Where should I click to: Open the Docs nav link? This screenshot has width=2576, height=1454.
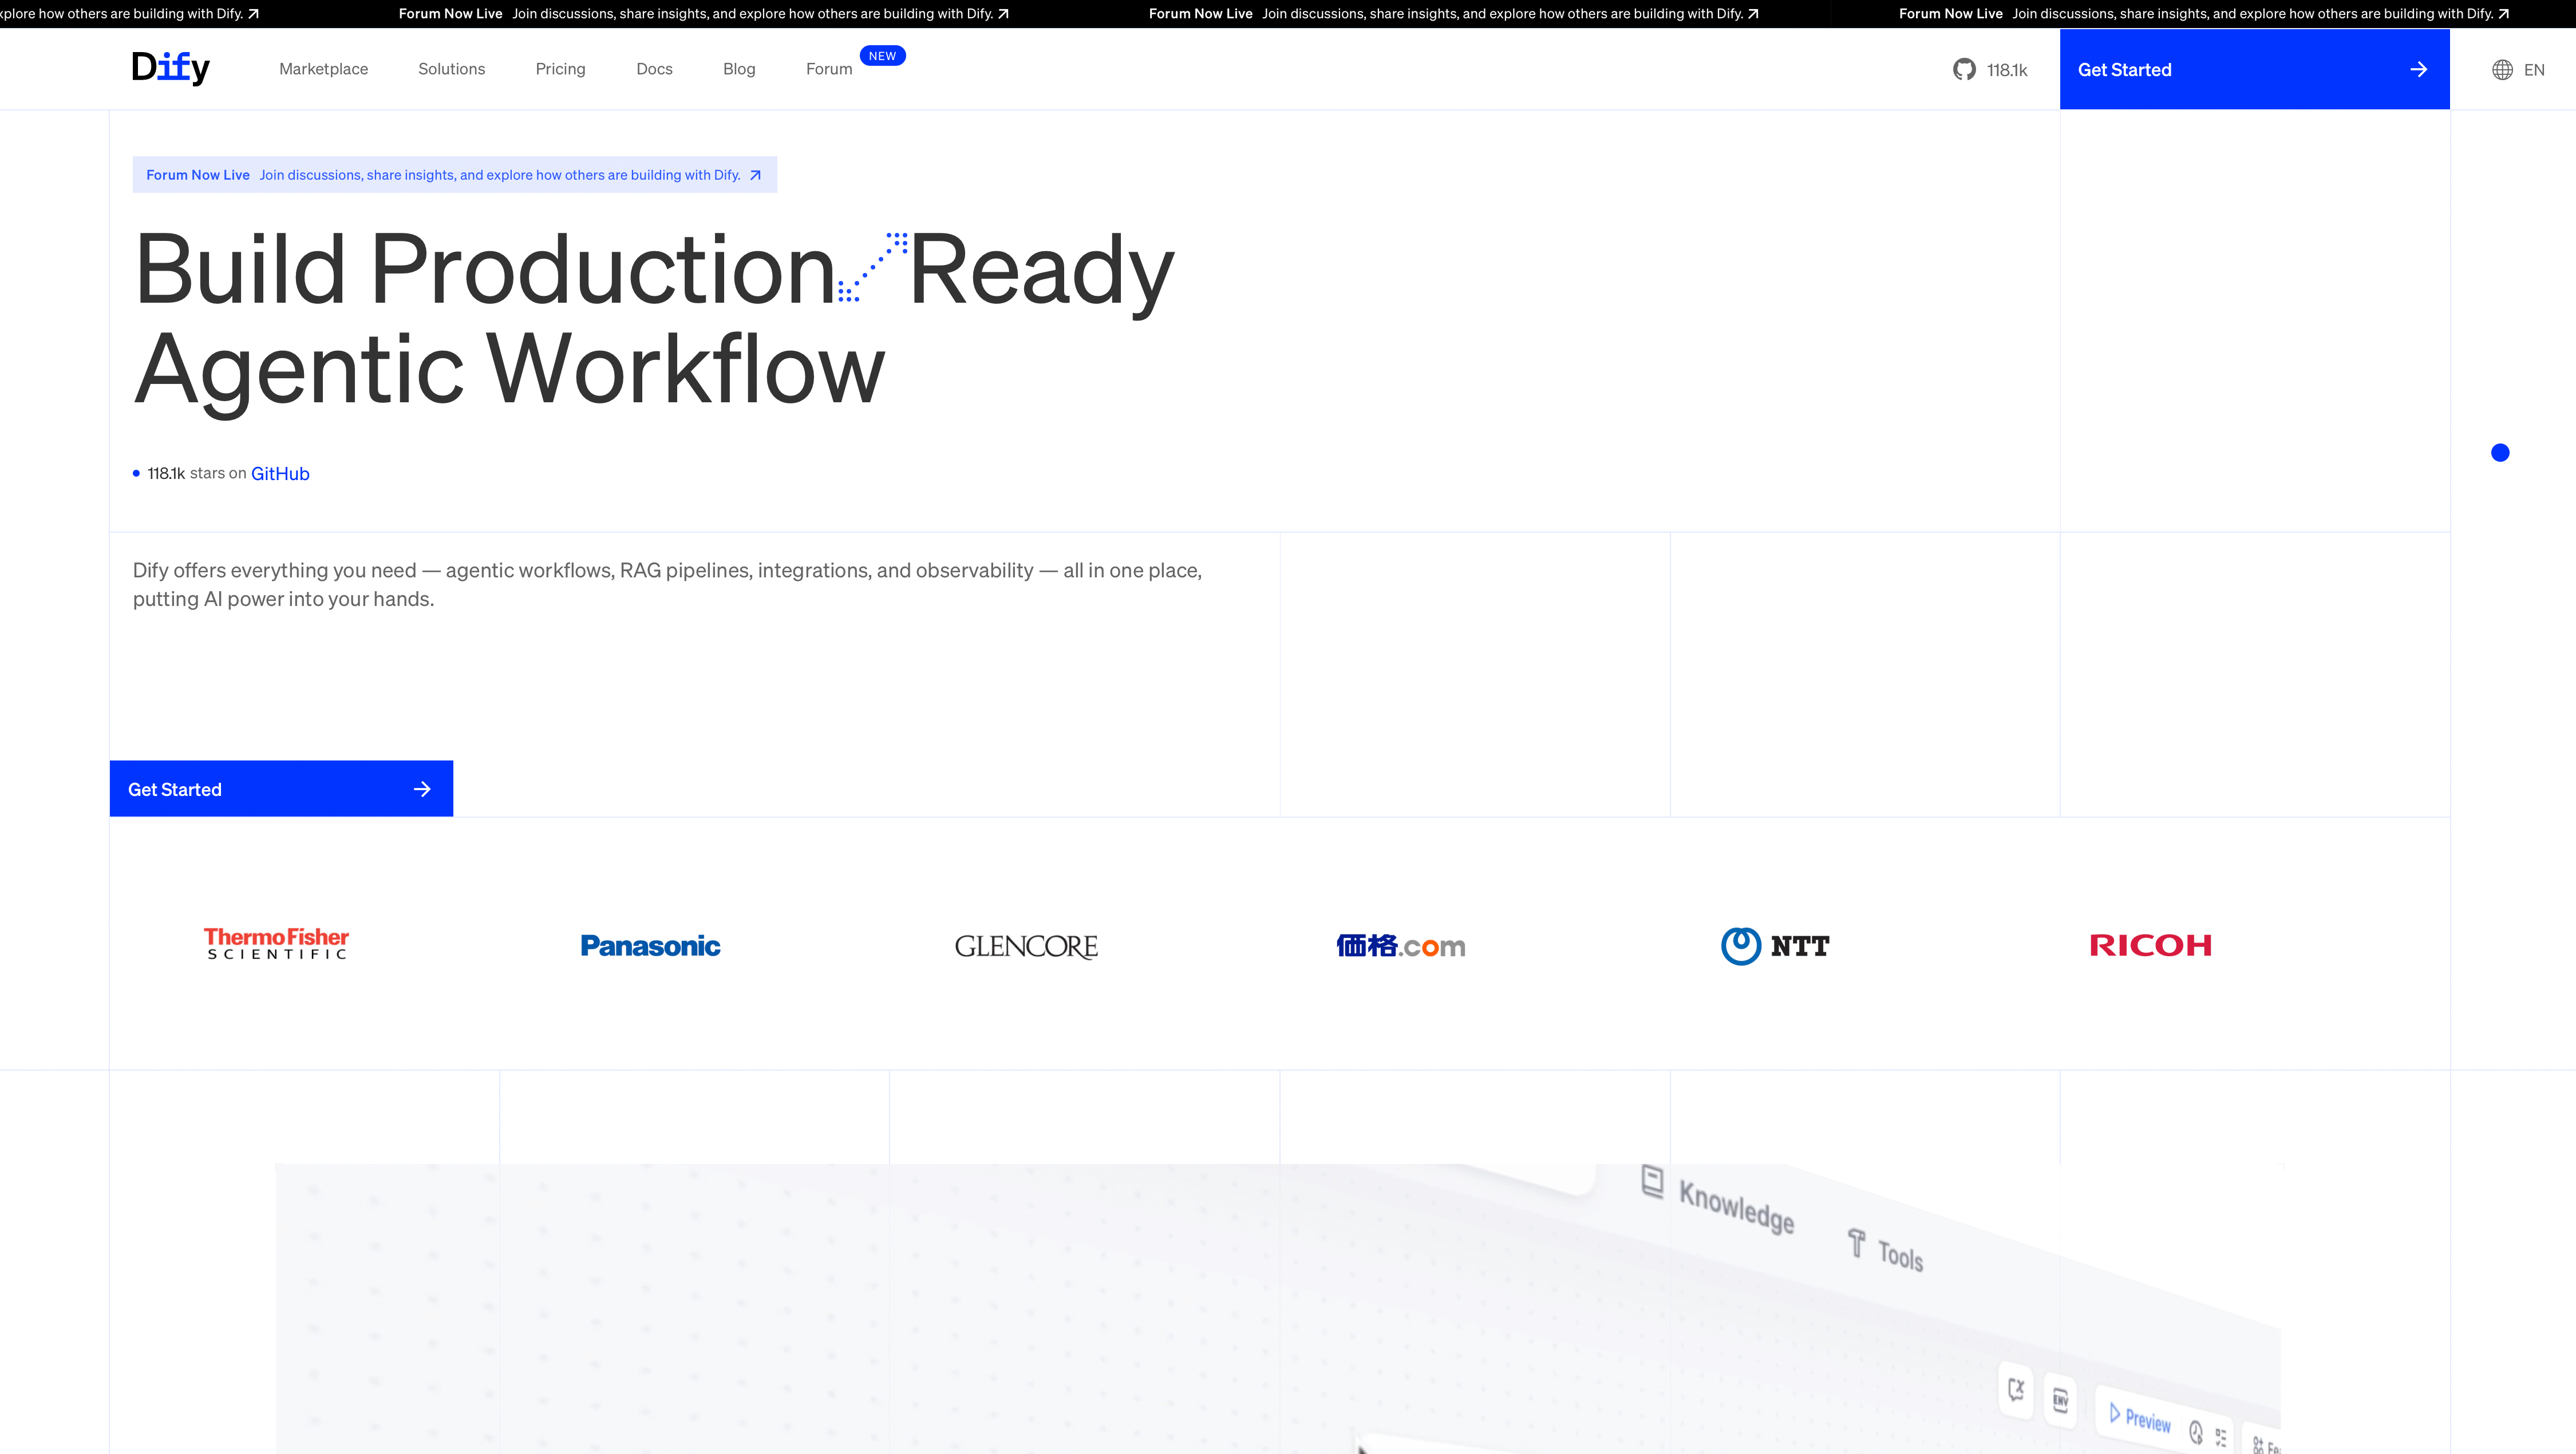coord(654,69)
